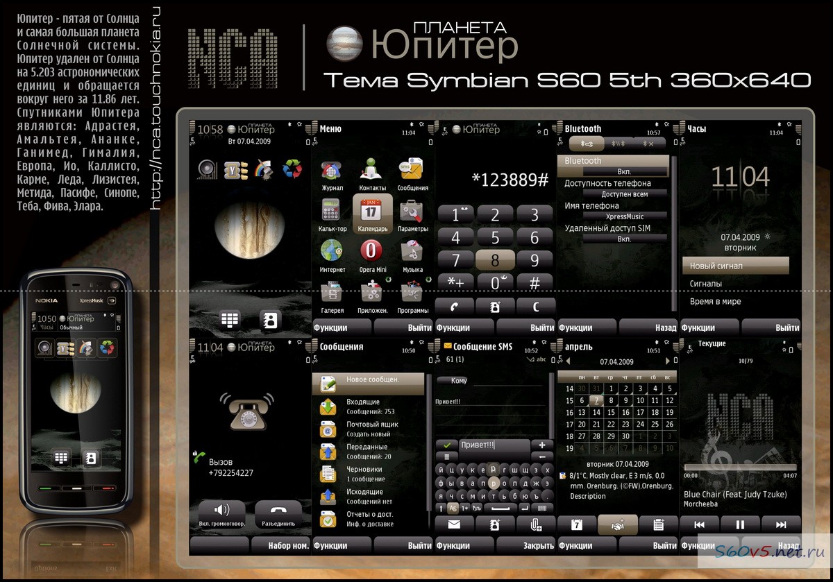Tap the speaker shortcut on 10:58 home screen
The height and width of the screenshot is (582, 833).
click(x=207, y=169)
